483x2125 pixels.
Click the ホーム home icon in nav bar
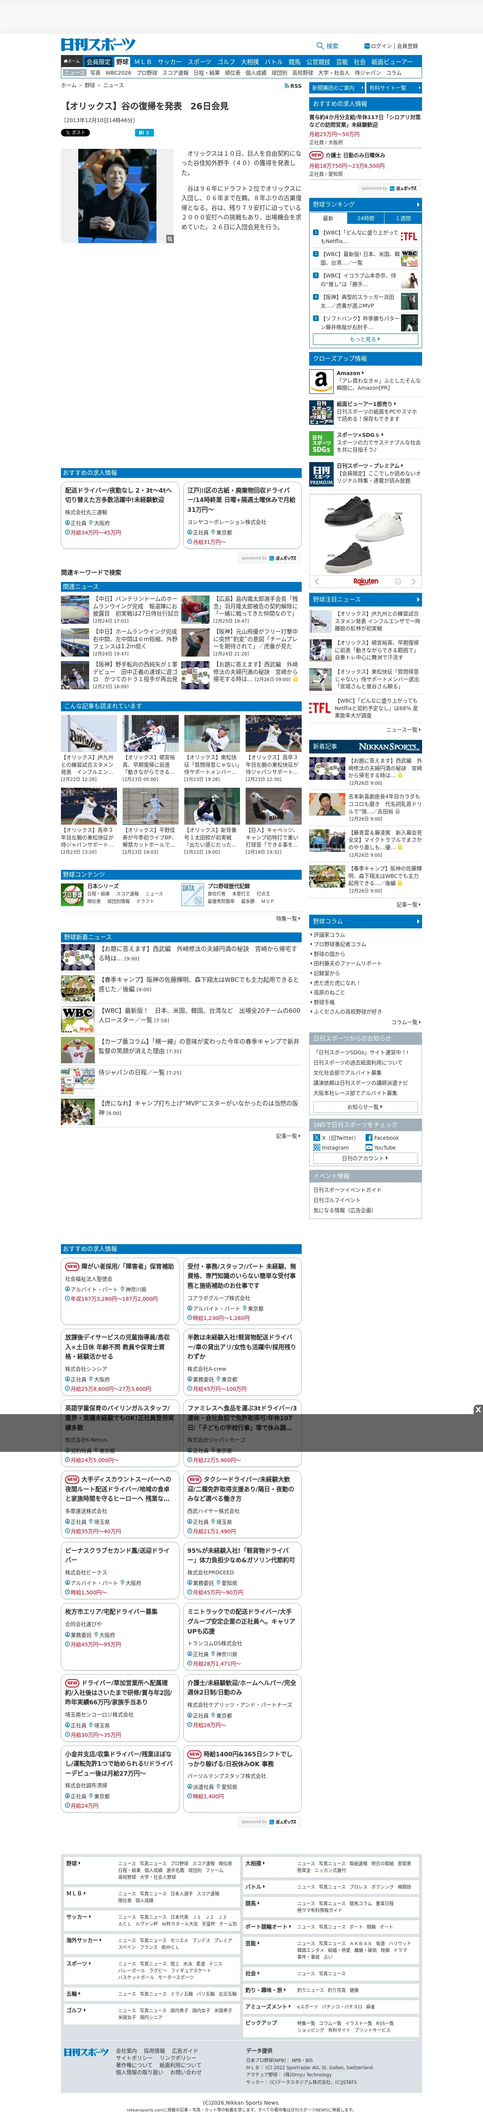pos(71,61)
